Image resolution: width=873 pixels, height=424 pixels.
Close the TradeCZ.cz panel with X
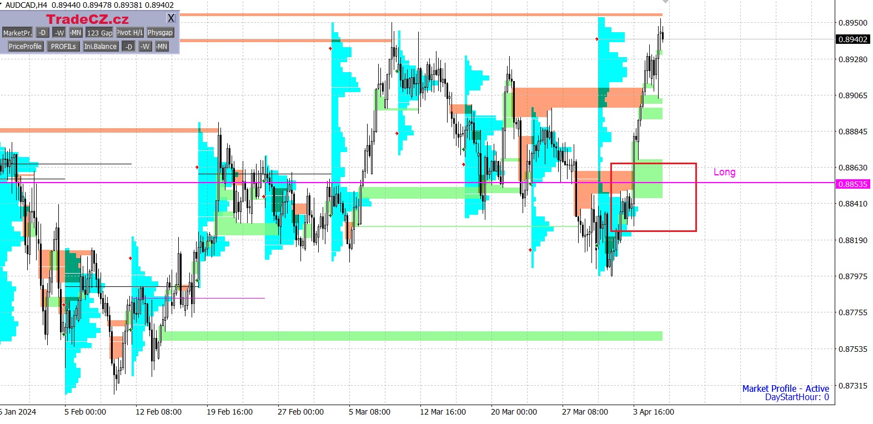[x=171, y=18]
